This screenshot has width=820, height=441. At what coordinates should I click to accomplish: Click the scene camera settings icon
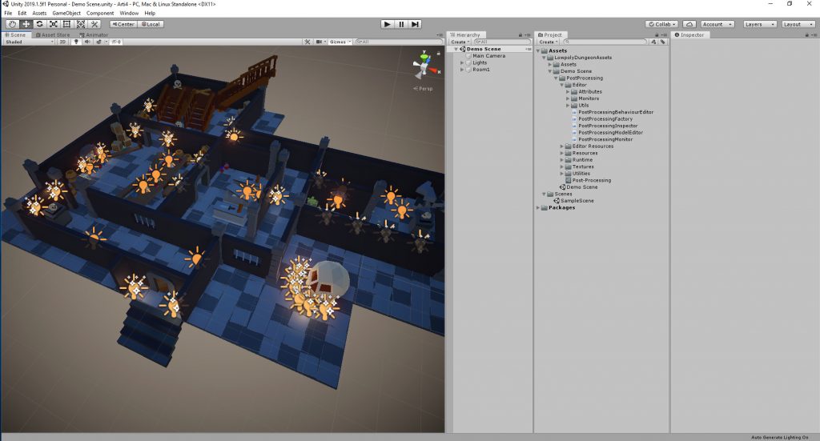[x=320, y=42]
